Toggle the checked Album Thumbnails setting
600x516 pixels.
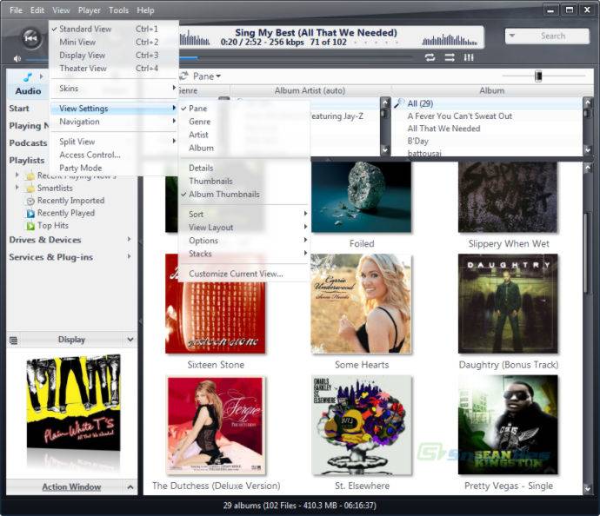[x=244, y=195]
